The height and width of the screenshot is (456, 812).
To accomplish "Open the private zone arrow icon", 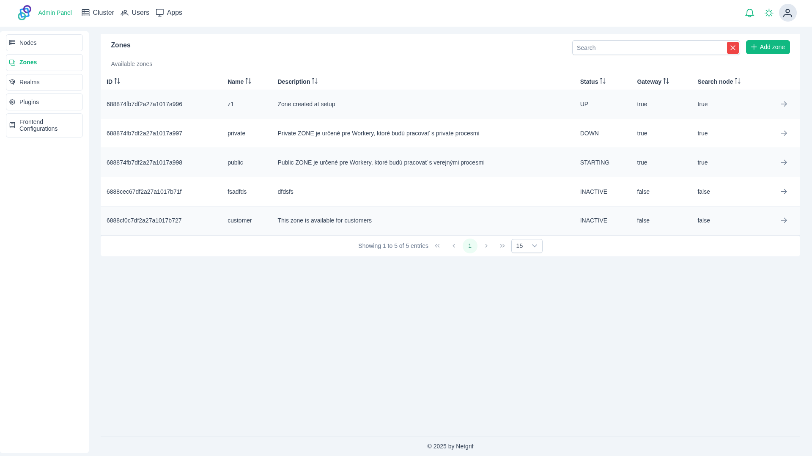I will click(784, 133).
